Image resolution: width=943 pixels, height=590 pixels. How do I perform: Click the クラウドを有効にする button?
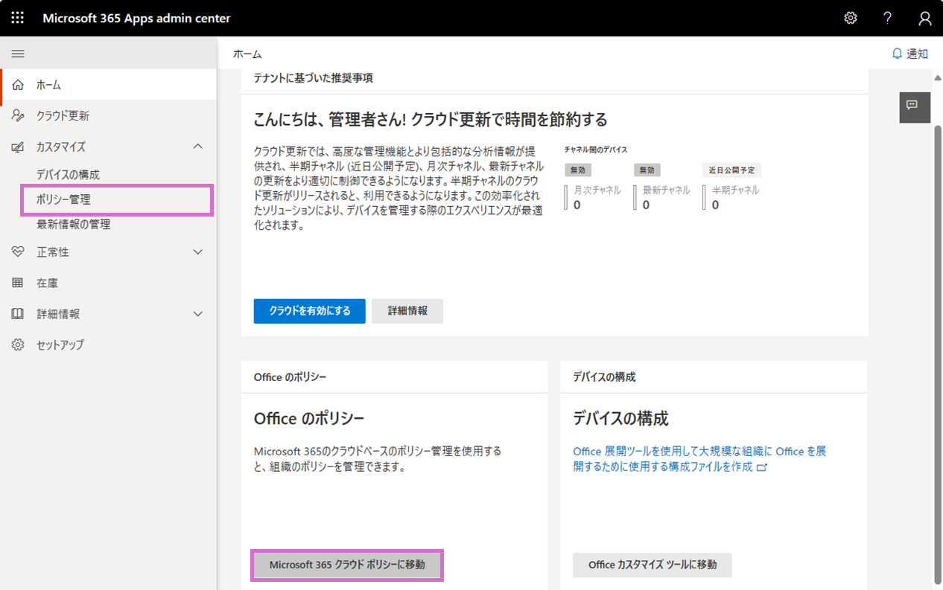[310, 311]
